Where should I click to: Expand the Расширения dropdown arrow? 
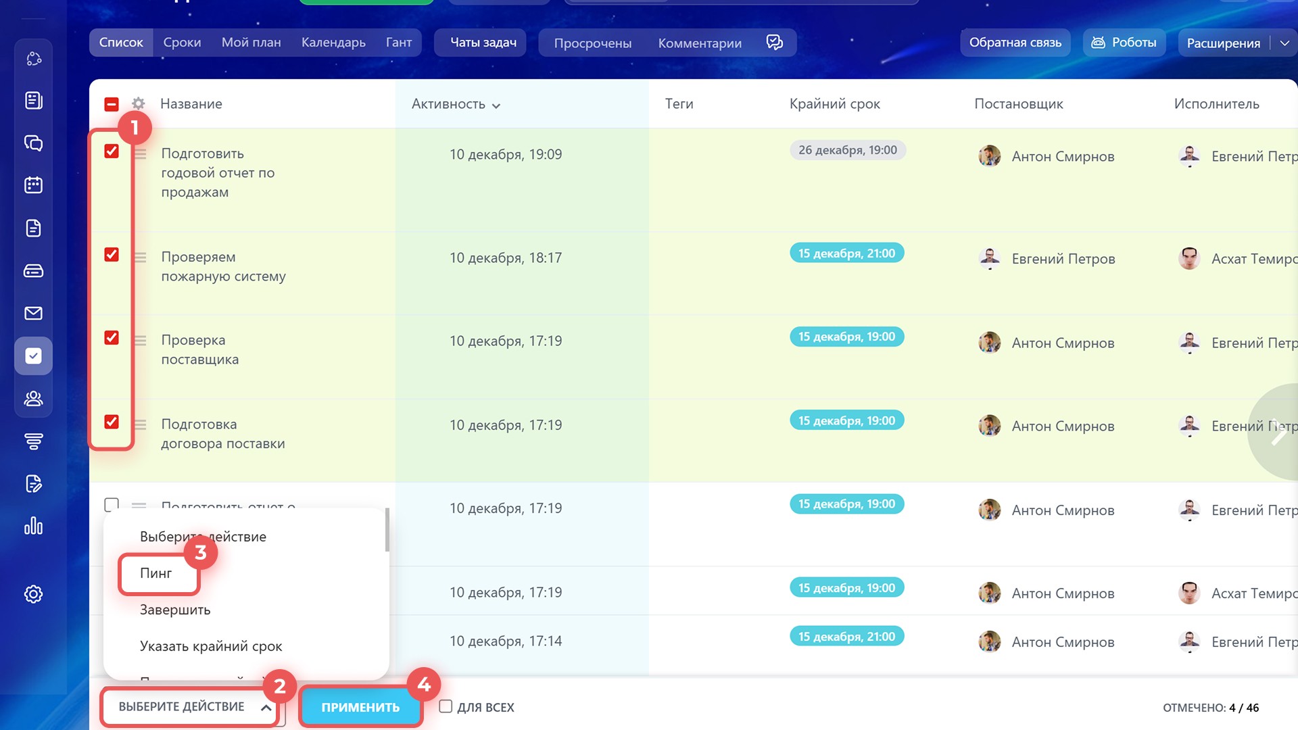(1284, 43)
